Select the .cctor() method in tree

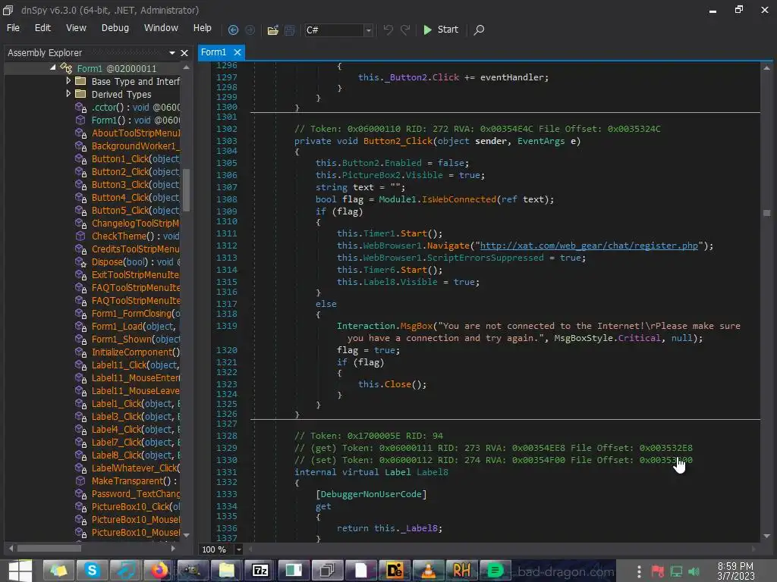[135, 108]
